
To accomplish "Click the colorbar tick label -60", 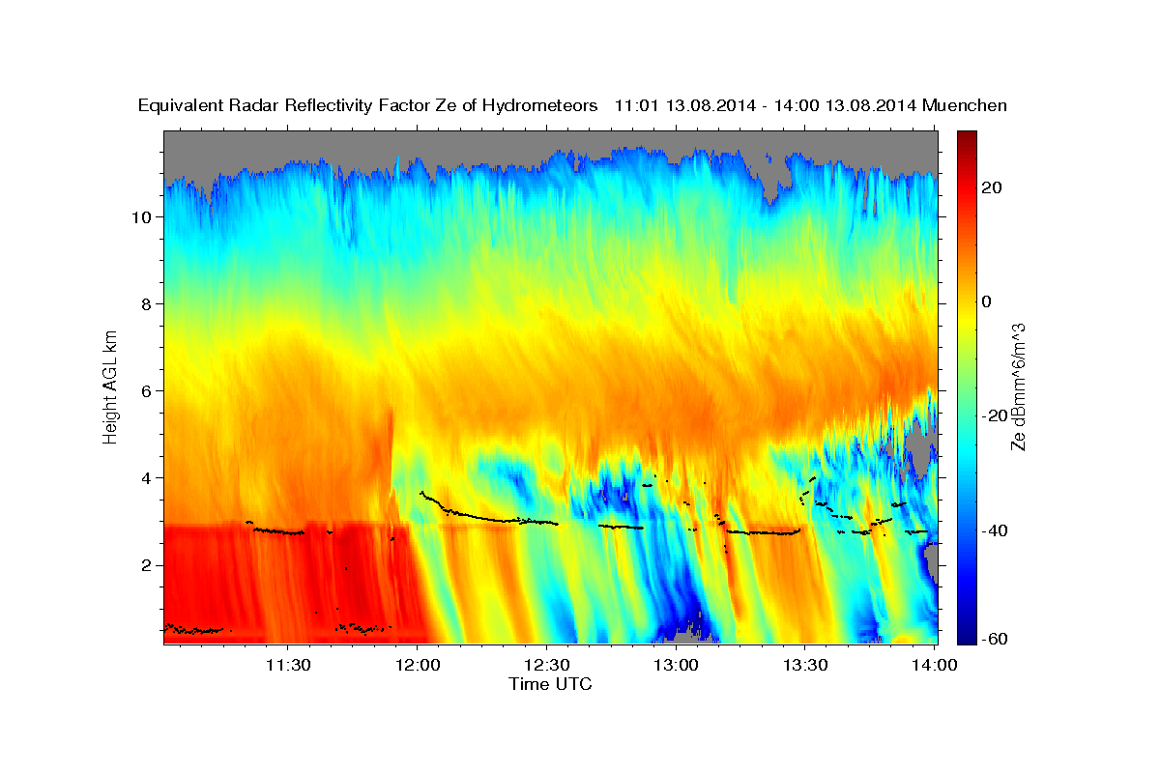I will point(995,642).
